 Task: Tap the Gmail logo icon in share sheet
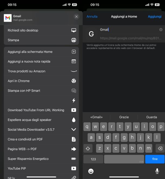point(8,18)
